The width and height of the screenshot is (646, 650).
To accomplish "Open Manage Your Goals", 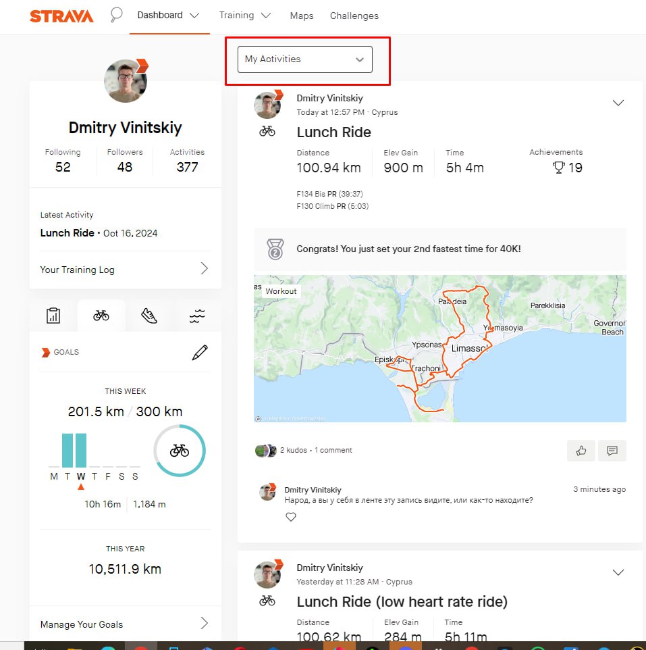I will click(125, 624).
